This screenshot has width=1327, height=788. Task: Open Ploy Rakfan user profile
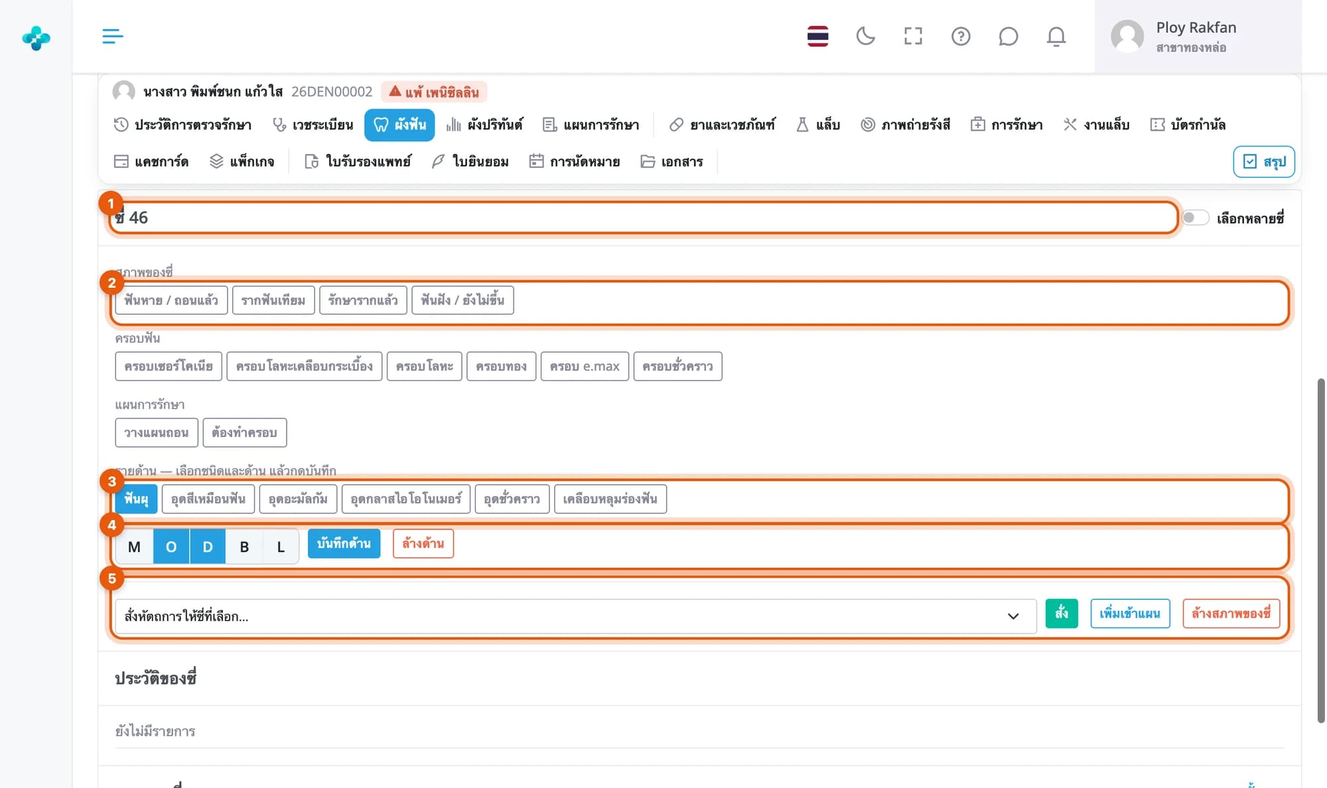tap(1198, 36)
